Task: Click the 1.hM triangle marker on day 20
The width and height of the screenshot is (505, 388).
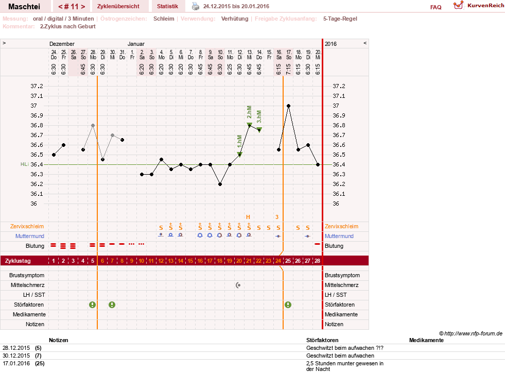Action: click(239, 155)
